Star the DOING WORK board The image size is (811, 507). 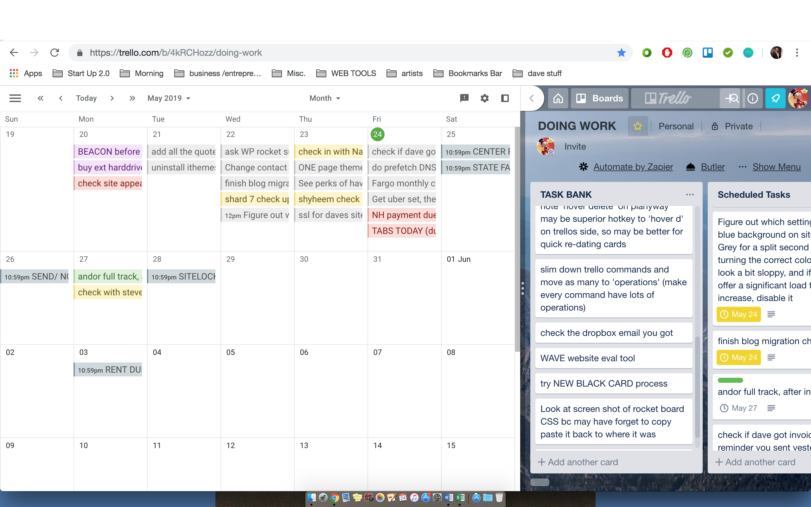click(638, 126)
